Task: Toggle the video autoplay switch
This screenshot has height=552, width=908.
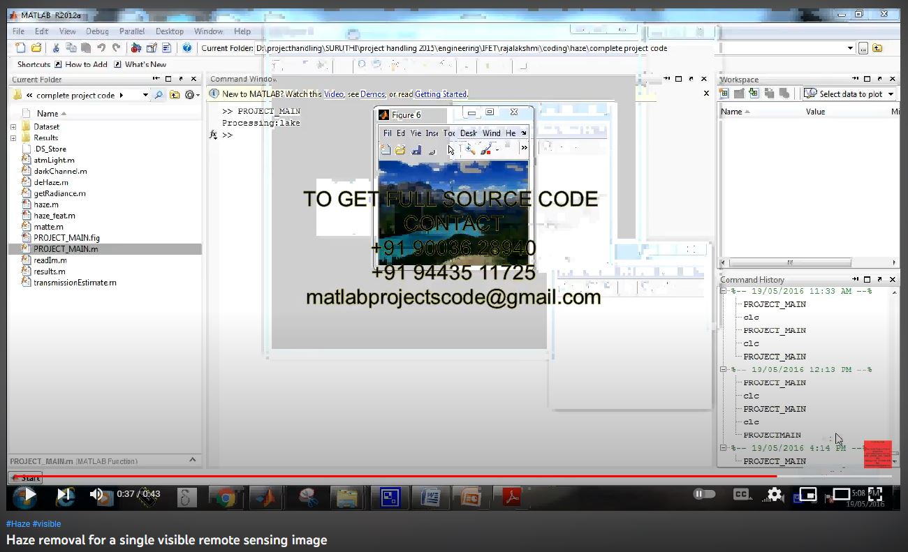Action: click(x=704, y=494)
